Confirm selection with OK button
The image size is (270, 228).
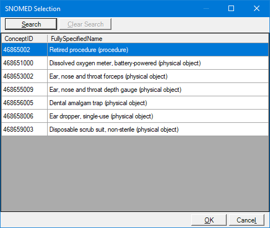coord(209,220)
